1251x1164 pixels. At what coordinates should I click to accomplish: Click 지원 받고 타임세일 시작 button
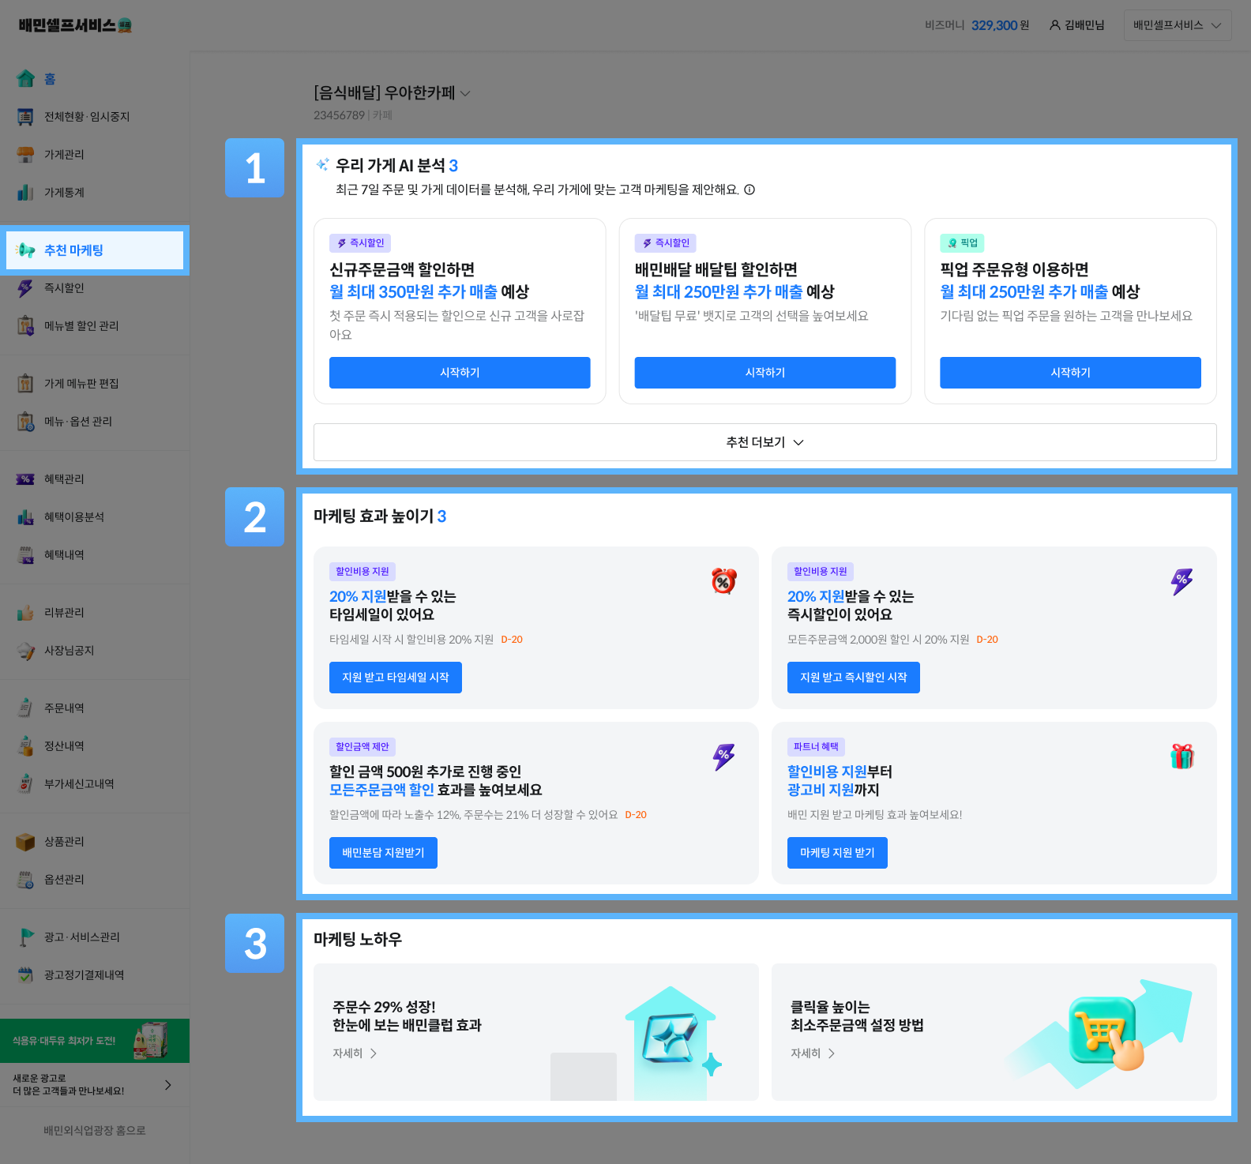click(x=396, y=678)
